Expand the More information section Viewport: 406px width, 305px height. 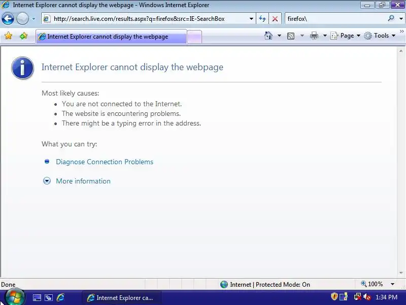pos(83,181)
